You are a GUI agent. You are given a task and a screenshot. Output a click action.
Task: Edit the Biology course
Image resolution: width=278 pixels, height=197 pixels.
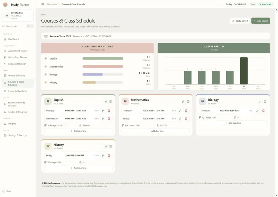point(260,102)
